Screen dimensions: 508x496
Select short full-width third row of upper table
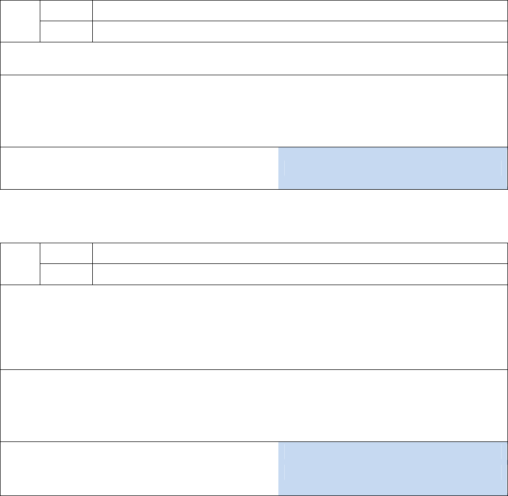pyautogui.click(x=253, y=59)
